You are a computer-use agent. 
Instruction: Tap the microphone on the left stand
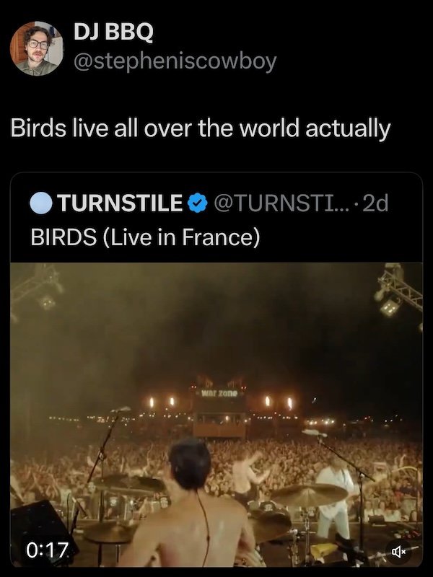119,410
